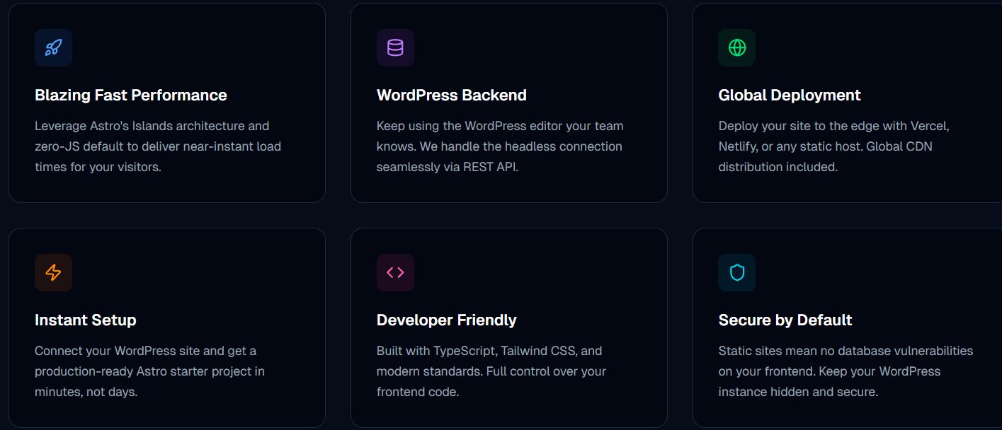The height and width of the screenshot is (430, 1002).
Task: Click the paragraph starting 'Built with TypeScript, Tailwind CSS'
Action: [x=491, y=371]
